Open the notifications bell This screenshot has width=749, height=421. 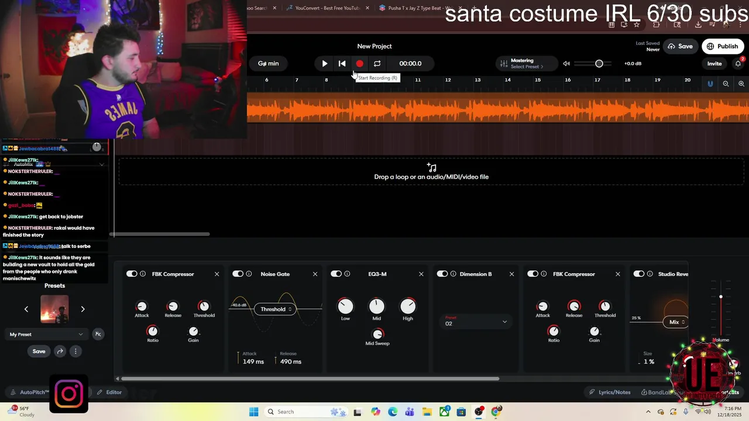click(x=738, y=63)
